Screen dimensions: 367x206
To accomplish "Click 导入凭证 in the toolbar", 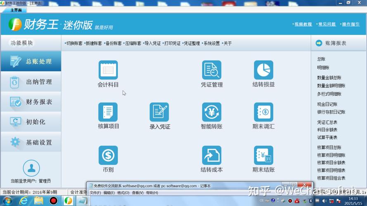I will 152,43.
